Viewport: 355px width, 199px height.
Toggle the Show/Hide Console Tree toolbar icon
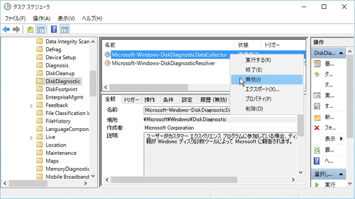pyautogui.click(x=40, y=29)
